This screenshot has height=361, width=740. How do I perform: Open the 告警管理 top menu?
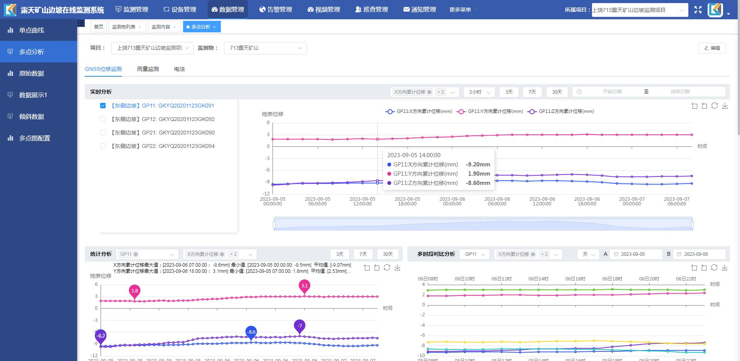click(276, 10)
